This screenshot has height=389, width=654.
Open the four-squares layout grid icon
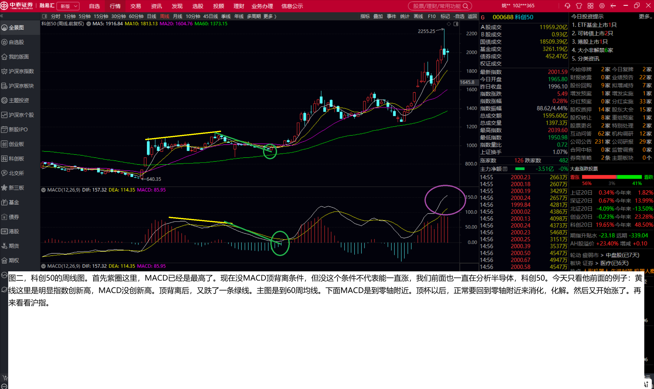click(x=590, y=6)
